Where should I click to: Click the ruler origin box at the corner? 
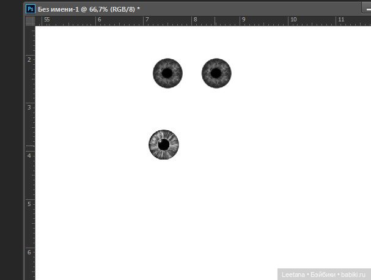tap(31, 21)
